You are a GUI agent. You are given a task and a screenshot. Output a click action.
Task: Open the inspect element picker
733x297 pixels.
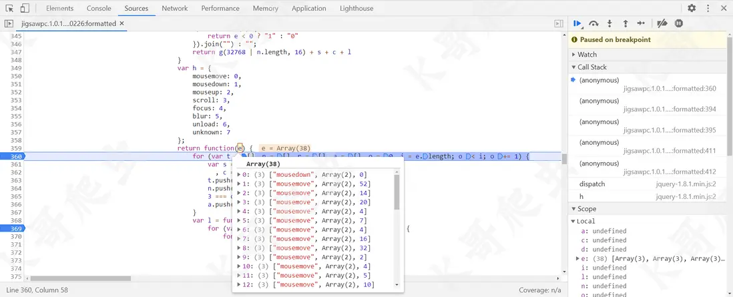point(9,8)
